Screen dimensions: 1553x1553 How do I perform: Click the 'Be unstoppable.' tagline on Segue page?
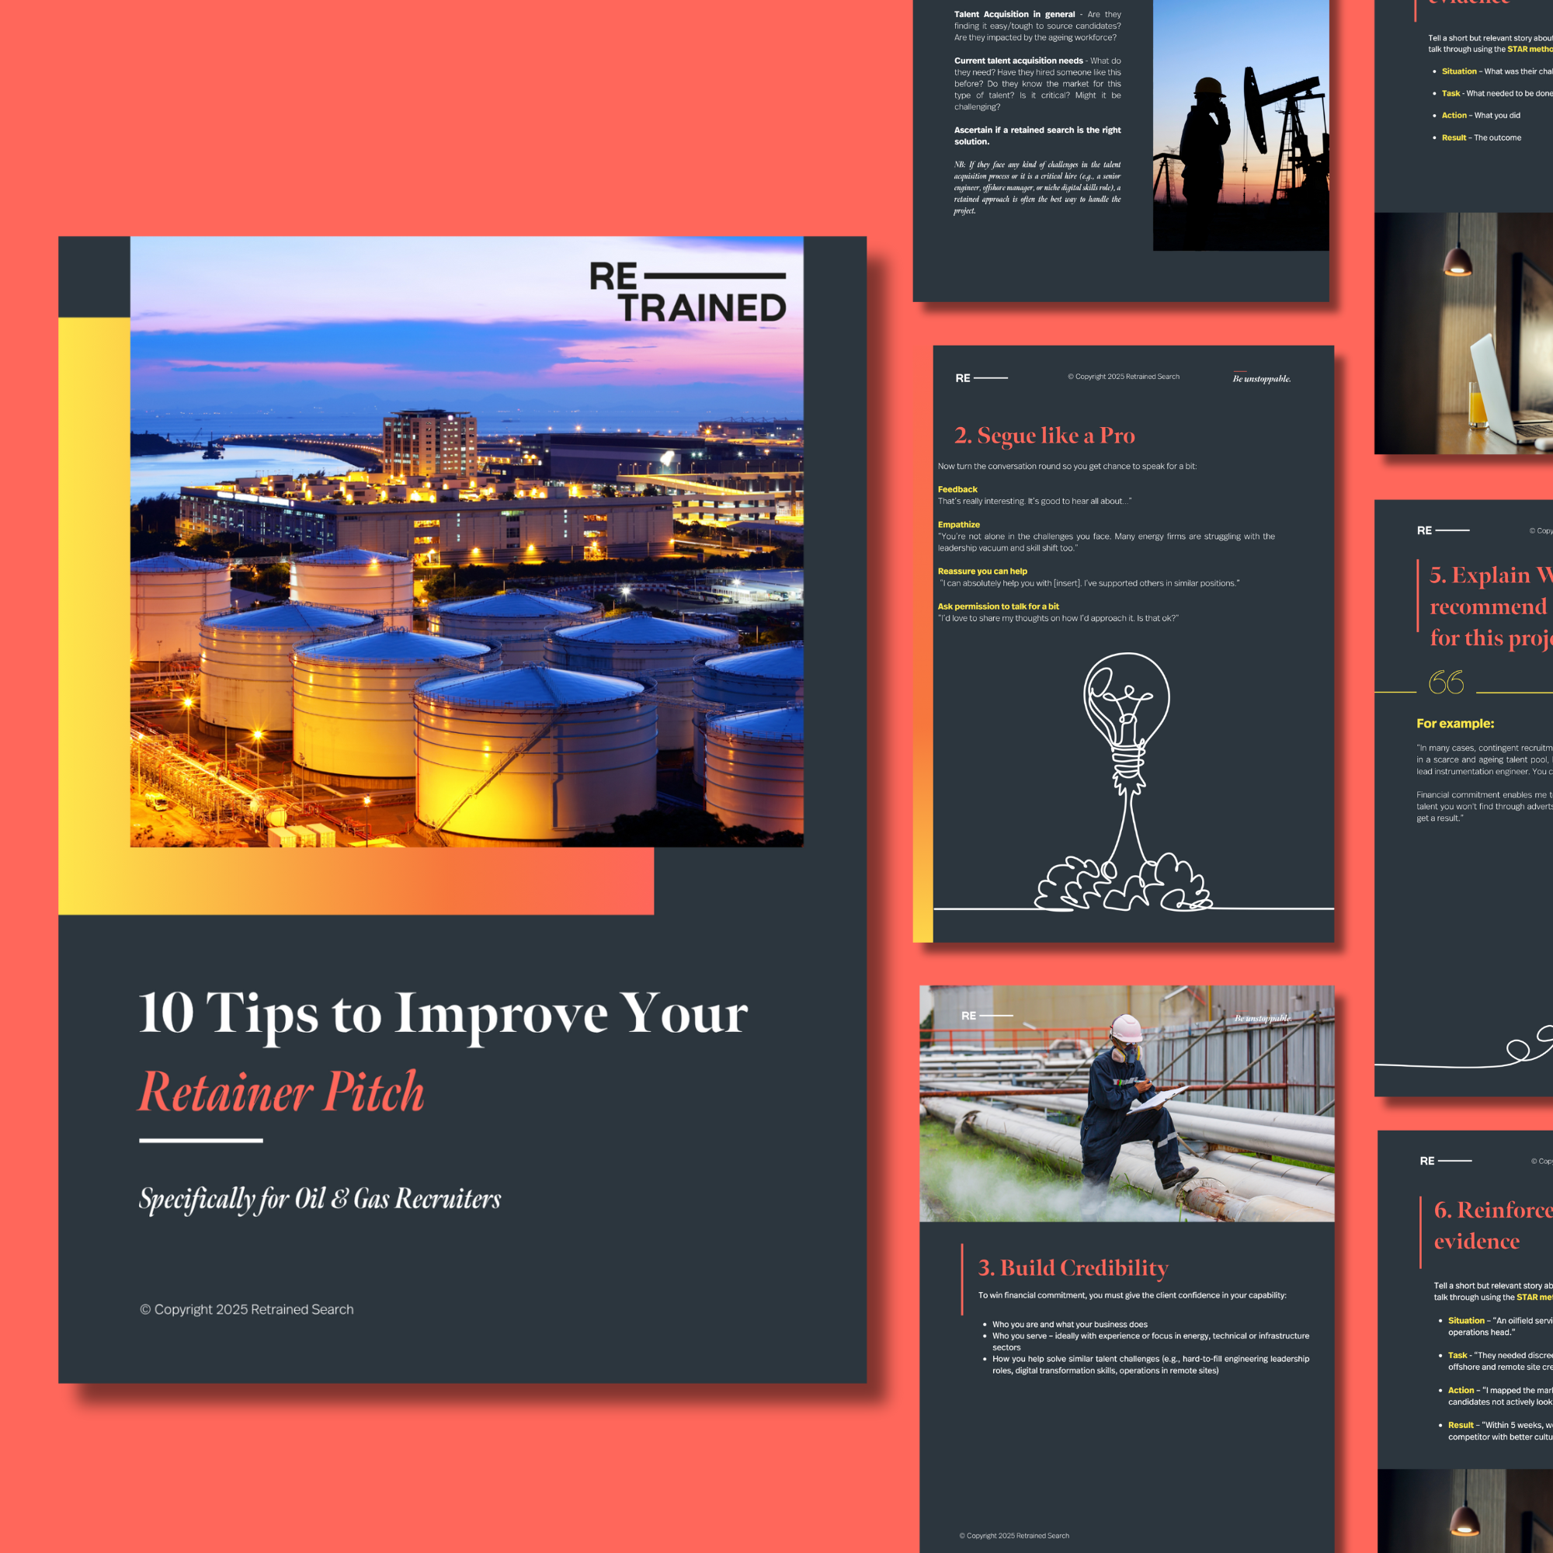1261,379
